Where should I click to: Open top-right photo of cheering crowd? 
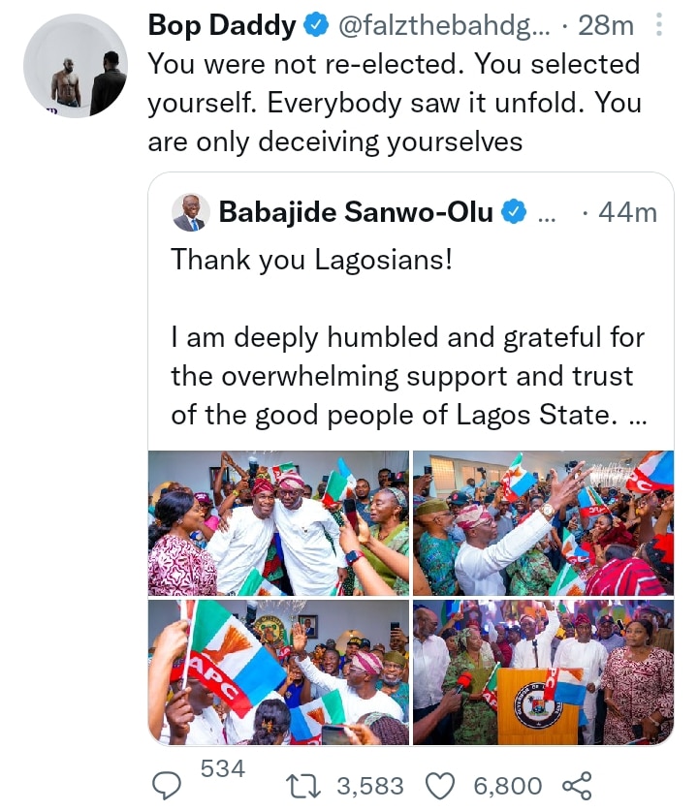point(542,523)
